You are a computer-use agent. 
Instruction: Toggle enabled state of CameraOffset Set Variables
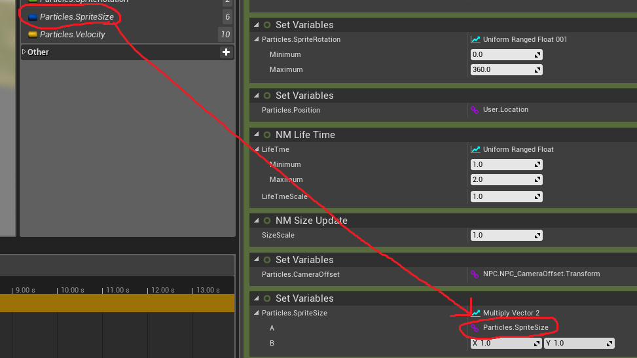[267, 260]
